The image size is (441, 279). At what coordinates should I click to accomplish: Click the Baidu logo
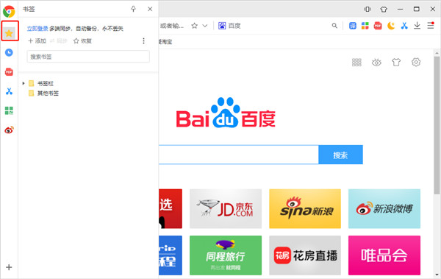[226, 113]
